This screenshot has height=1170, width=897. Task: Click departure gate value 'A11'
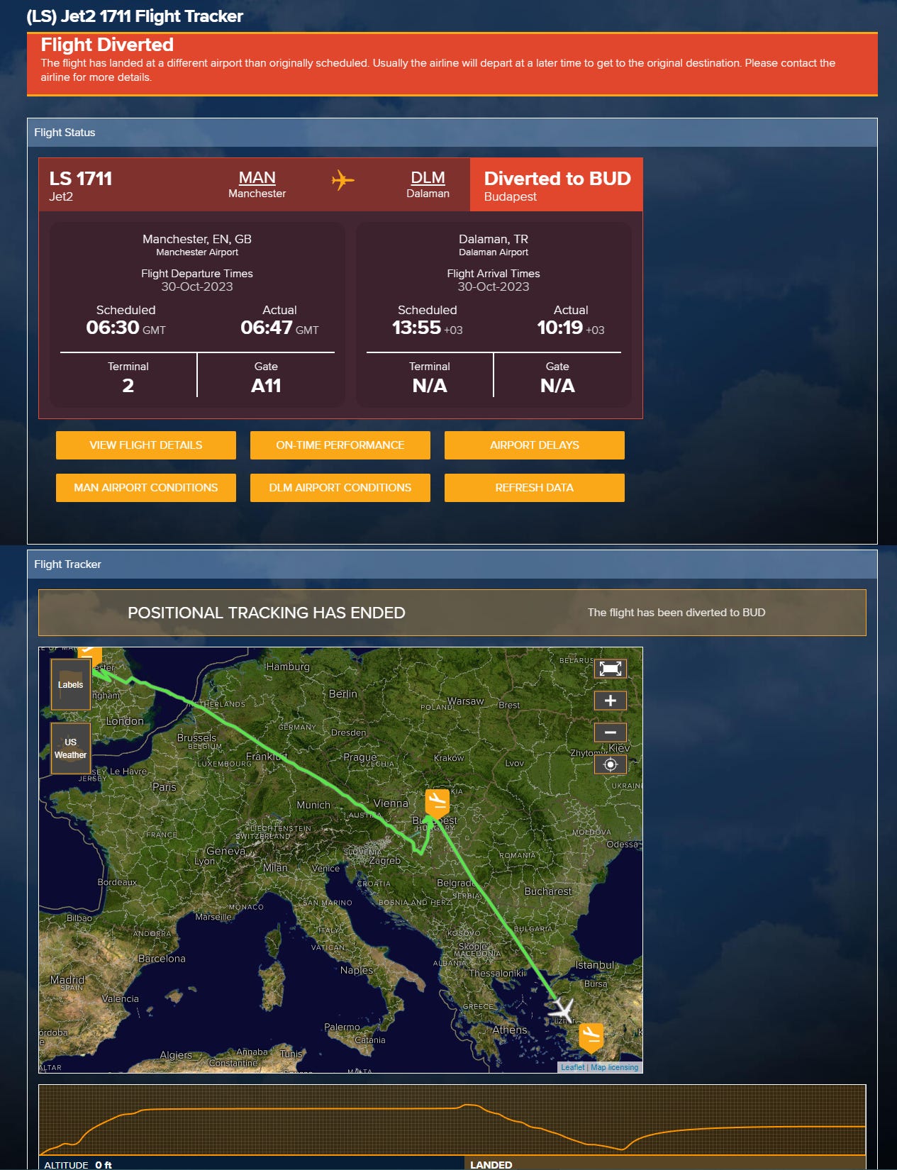(266, 386)
